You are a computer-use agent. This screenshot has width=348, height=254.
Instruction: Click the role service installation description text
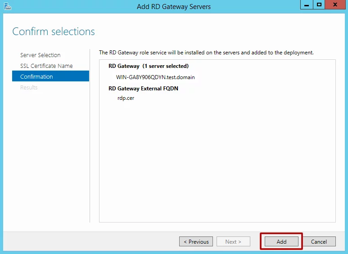(x=206, y=53)
